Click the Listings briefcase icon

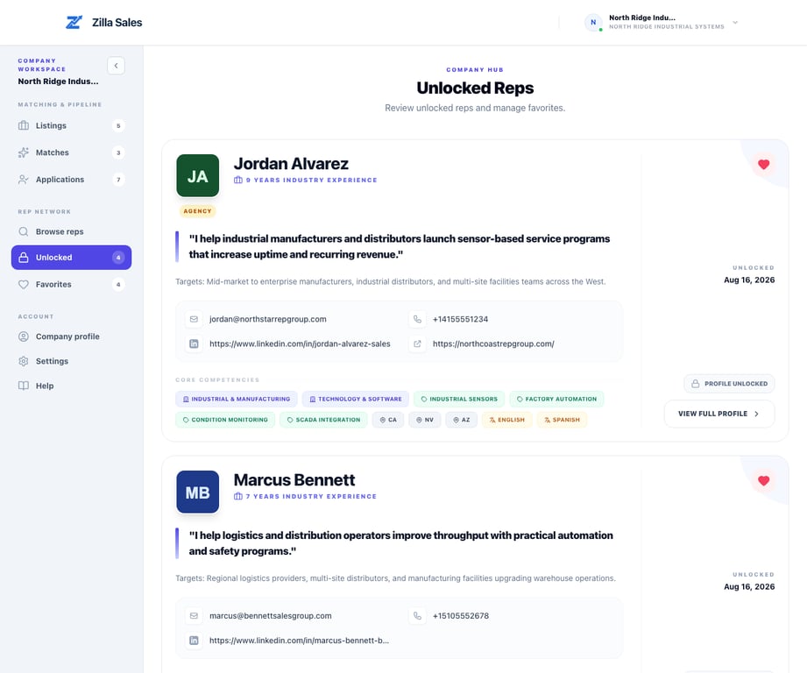(x=24, y=125)
